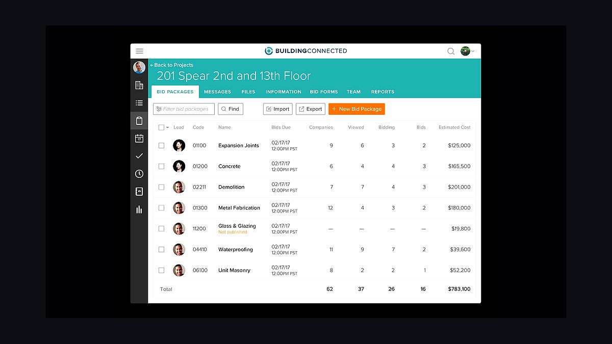Open the Glass & Glazing bid package
The width and height of the screenshot is (612, 344).
point(237,226)
